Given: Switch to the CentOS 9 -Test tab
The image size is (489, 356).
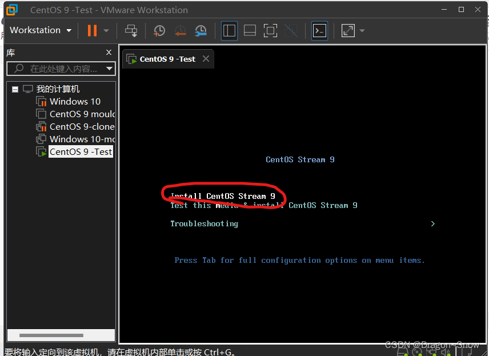Looking at the screenshot, I should (x=167, y=59).
